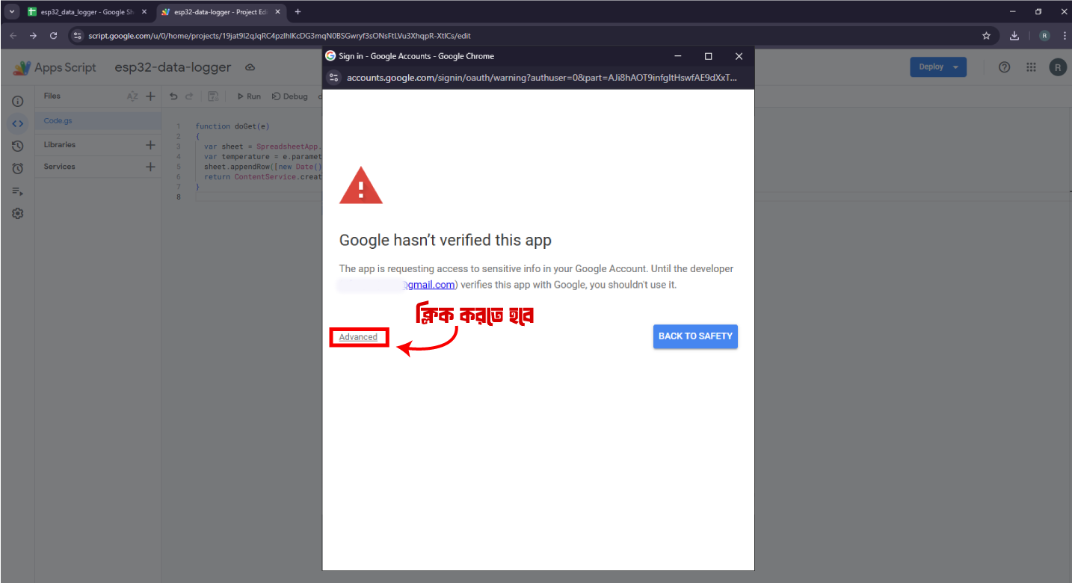
Task: Open Project Settings gear icon
Action: point(18,214)
